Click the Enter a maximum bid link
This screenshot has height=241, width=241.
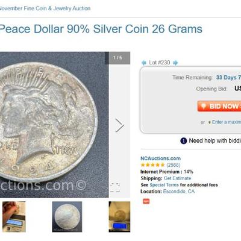(x=227, y=122)
